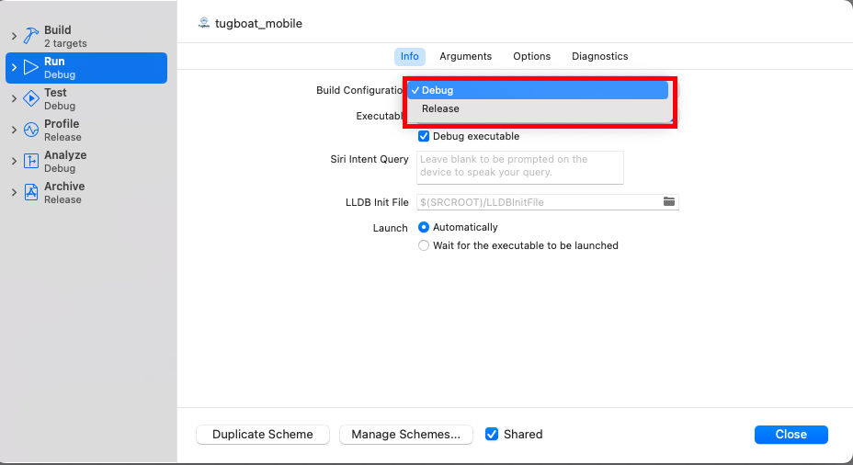Expand the Run action chevron
Screen dimensions: 853x465
tap(14, 67)
